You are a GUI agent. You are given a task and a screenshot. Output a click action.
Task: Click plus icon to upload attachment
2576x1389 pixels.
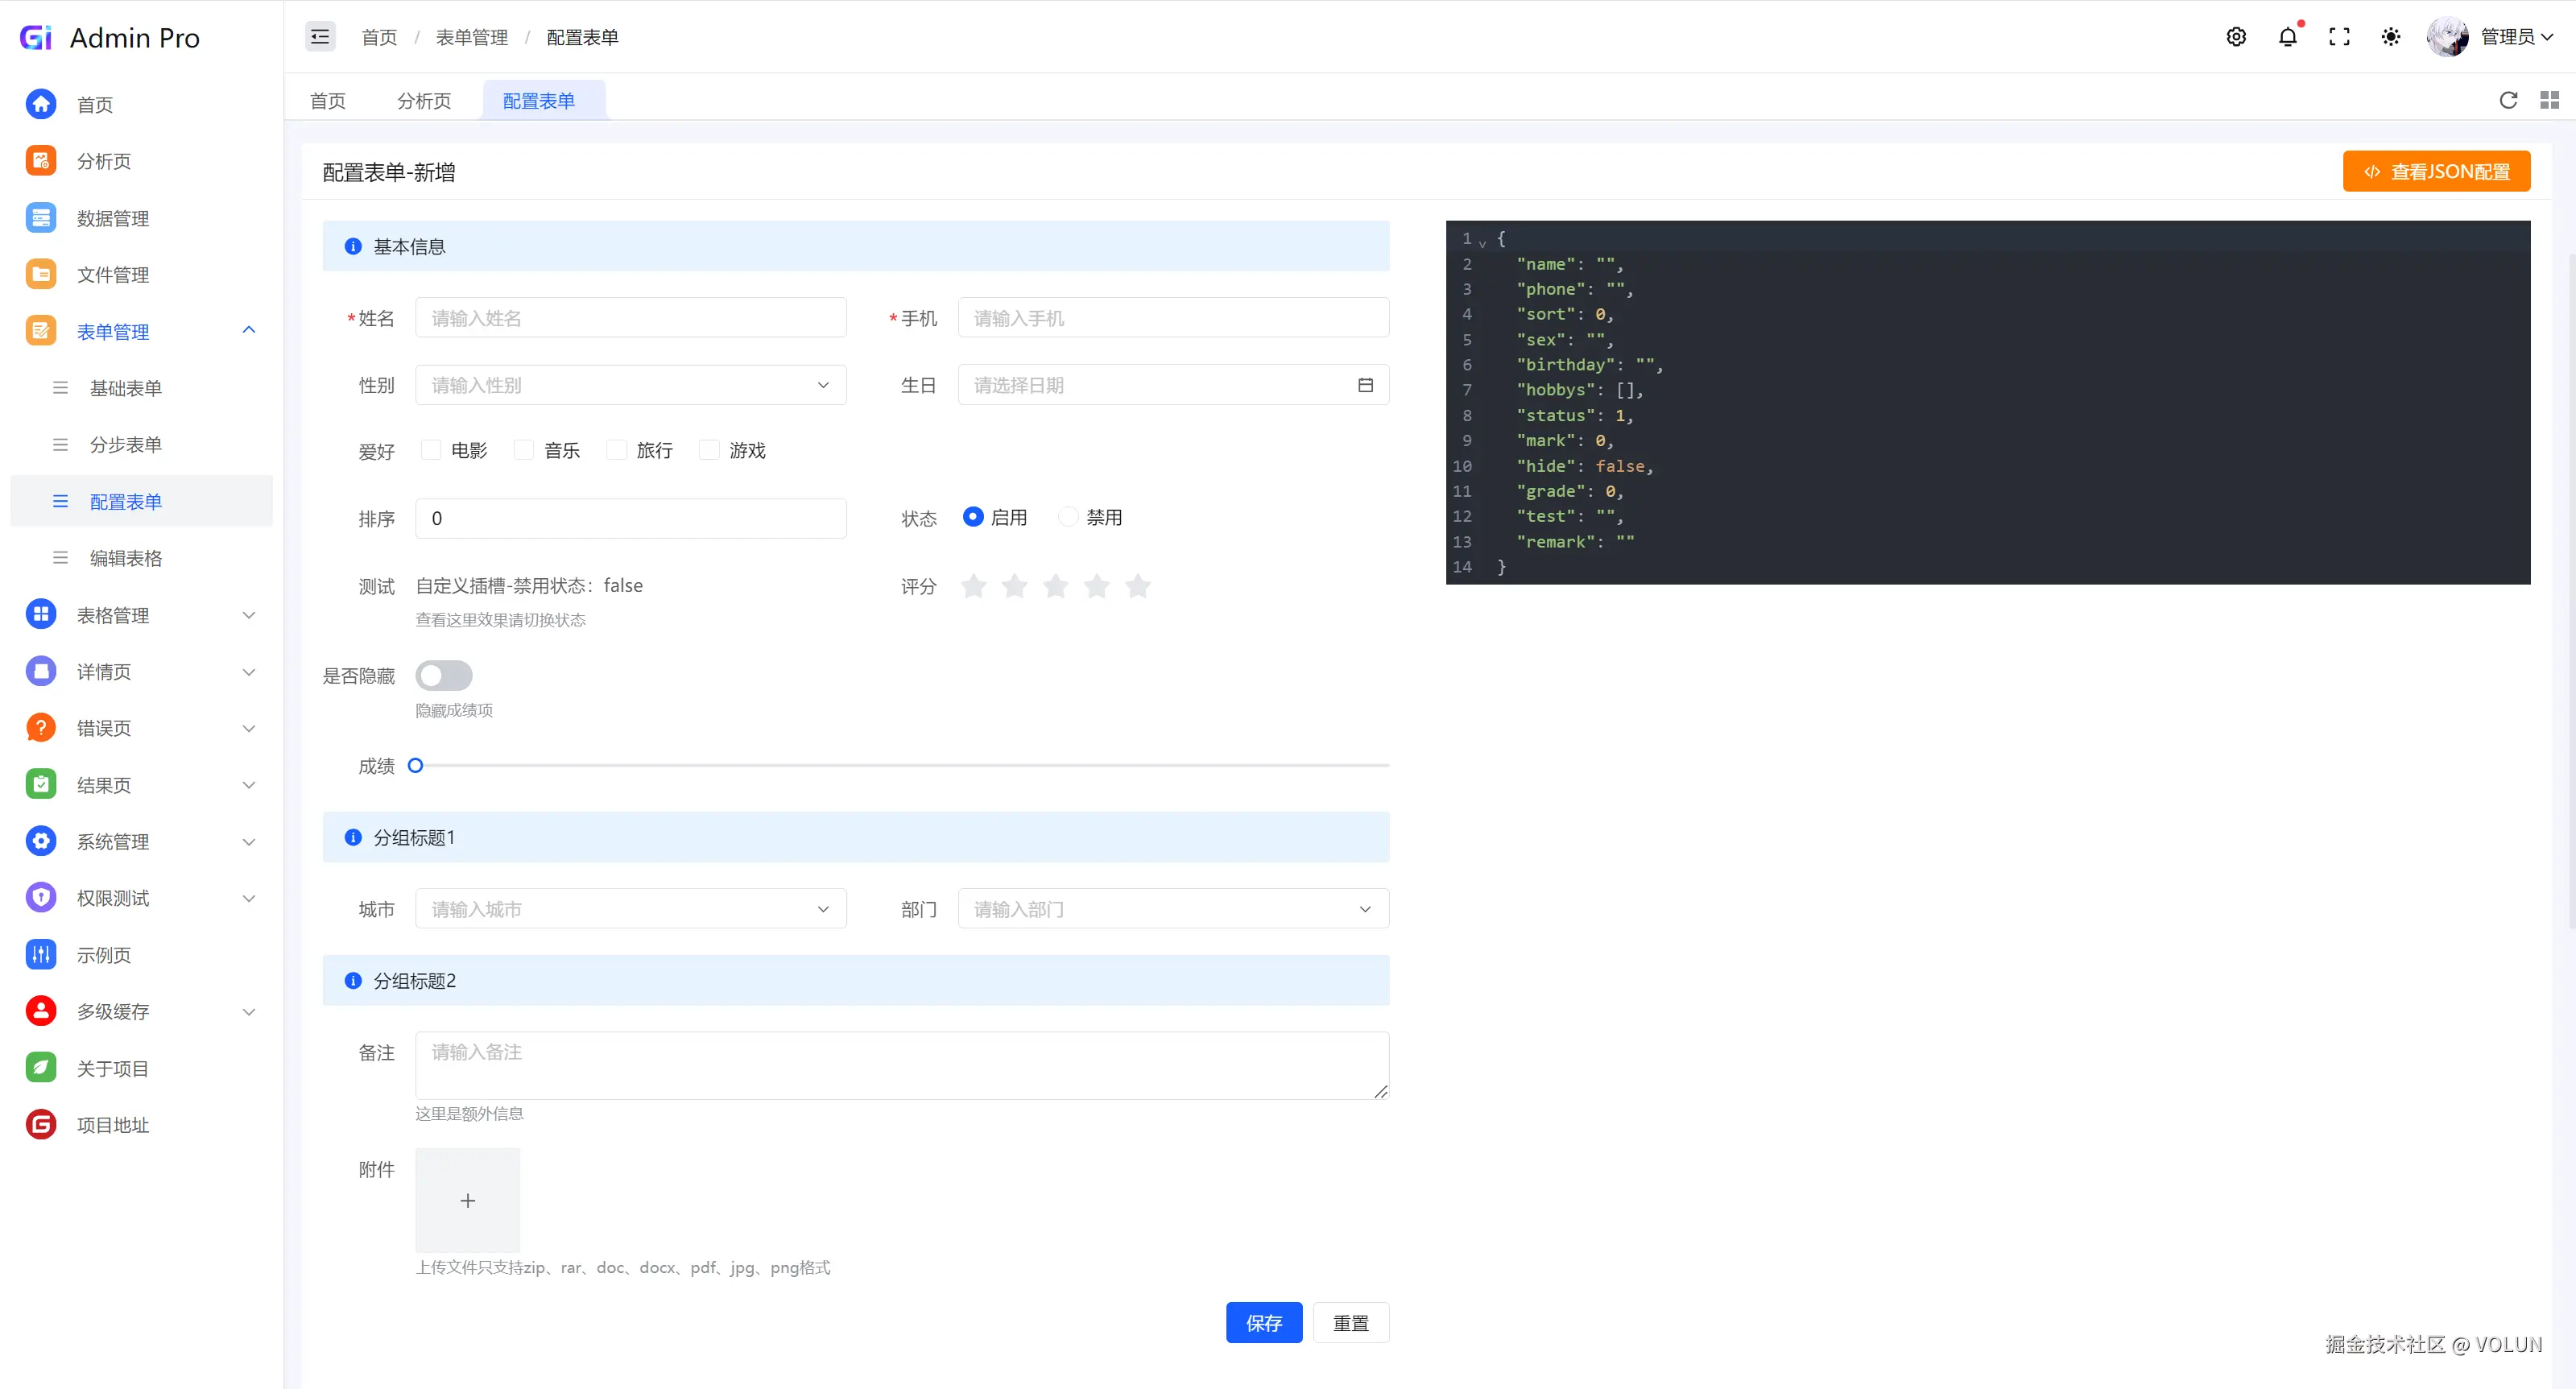[x=467, y=1200]
